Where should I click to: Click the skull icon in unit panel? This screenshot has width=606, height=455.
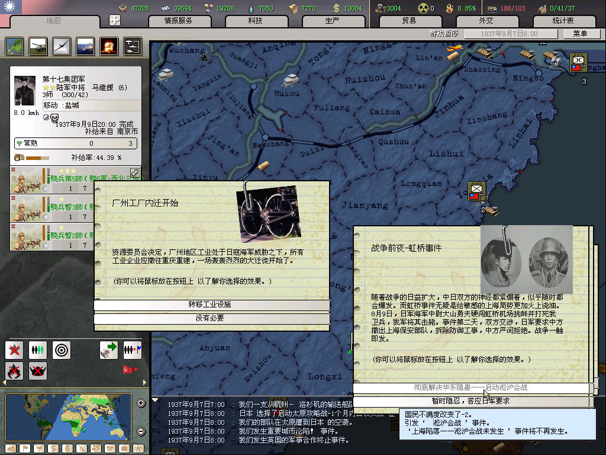(54, 118)
